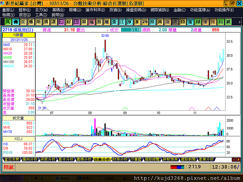This screenshot has width=243, height=182.
Task: Click the 櫃 toolbar icon
Action: click(x=31, y=22)
